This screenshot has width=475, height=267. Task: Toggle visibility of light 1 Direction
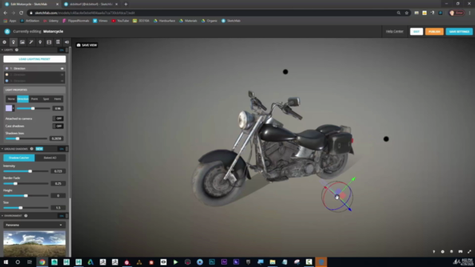pyautogui.click(x=62, y=68)
